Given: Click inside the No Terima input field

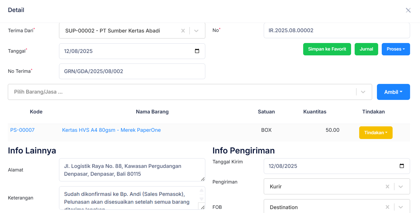Looking at the screenshot, I should [x=132, y=71].
